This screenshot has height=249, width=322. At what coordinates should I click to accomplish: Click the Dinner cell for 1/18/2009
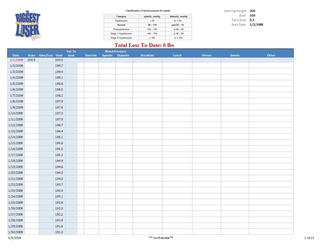(207, 161)
